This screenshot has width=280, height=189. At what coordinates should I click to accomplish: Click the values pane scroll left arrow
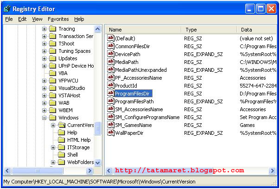[x=109, y=170]
